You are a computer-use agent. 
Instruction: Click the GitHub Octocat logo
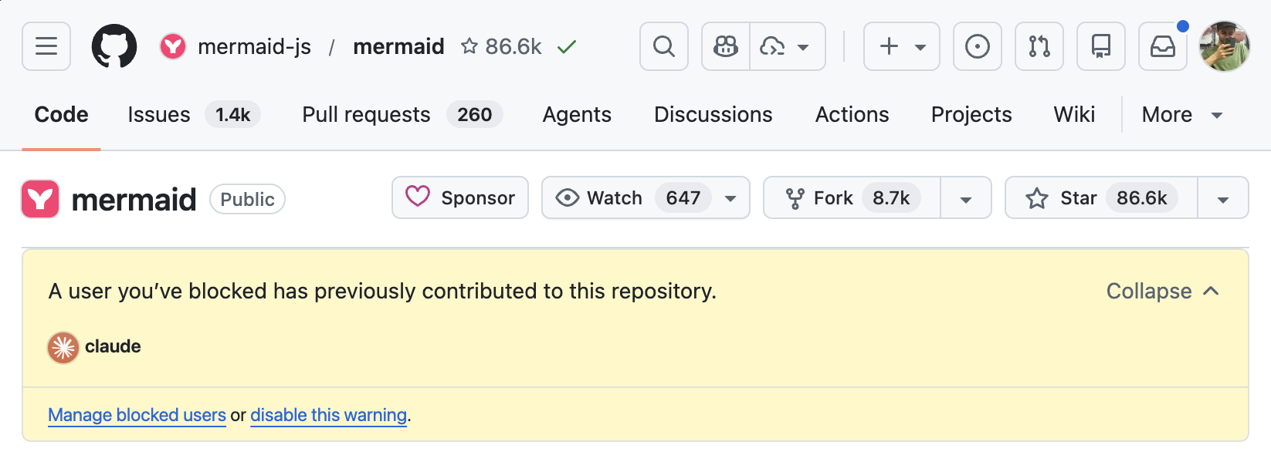[114, 46]
